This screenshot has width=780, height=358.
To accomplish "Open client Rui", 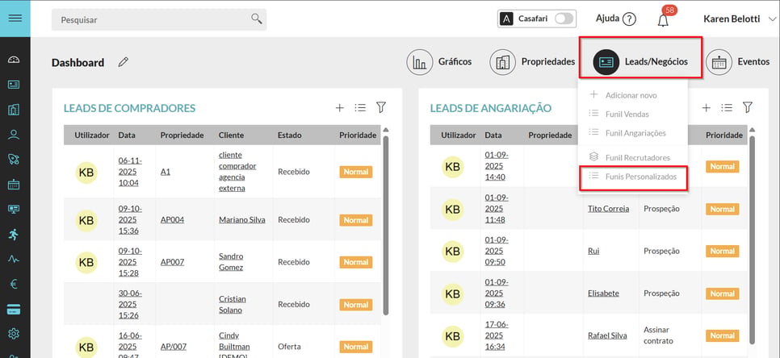I will coord(593,251).
